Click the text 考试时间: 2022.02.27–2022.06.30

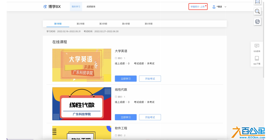coord(101,31)
